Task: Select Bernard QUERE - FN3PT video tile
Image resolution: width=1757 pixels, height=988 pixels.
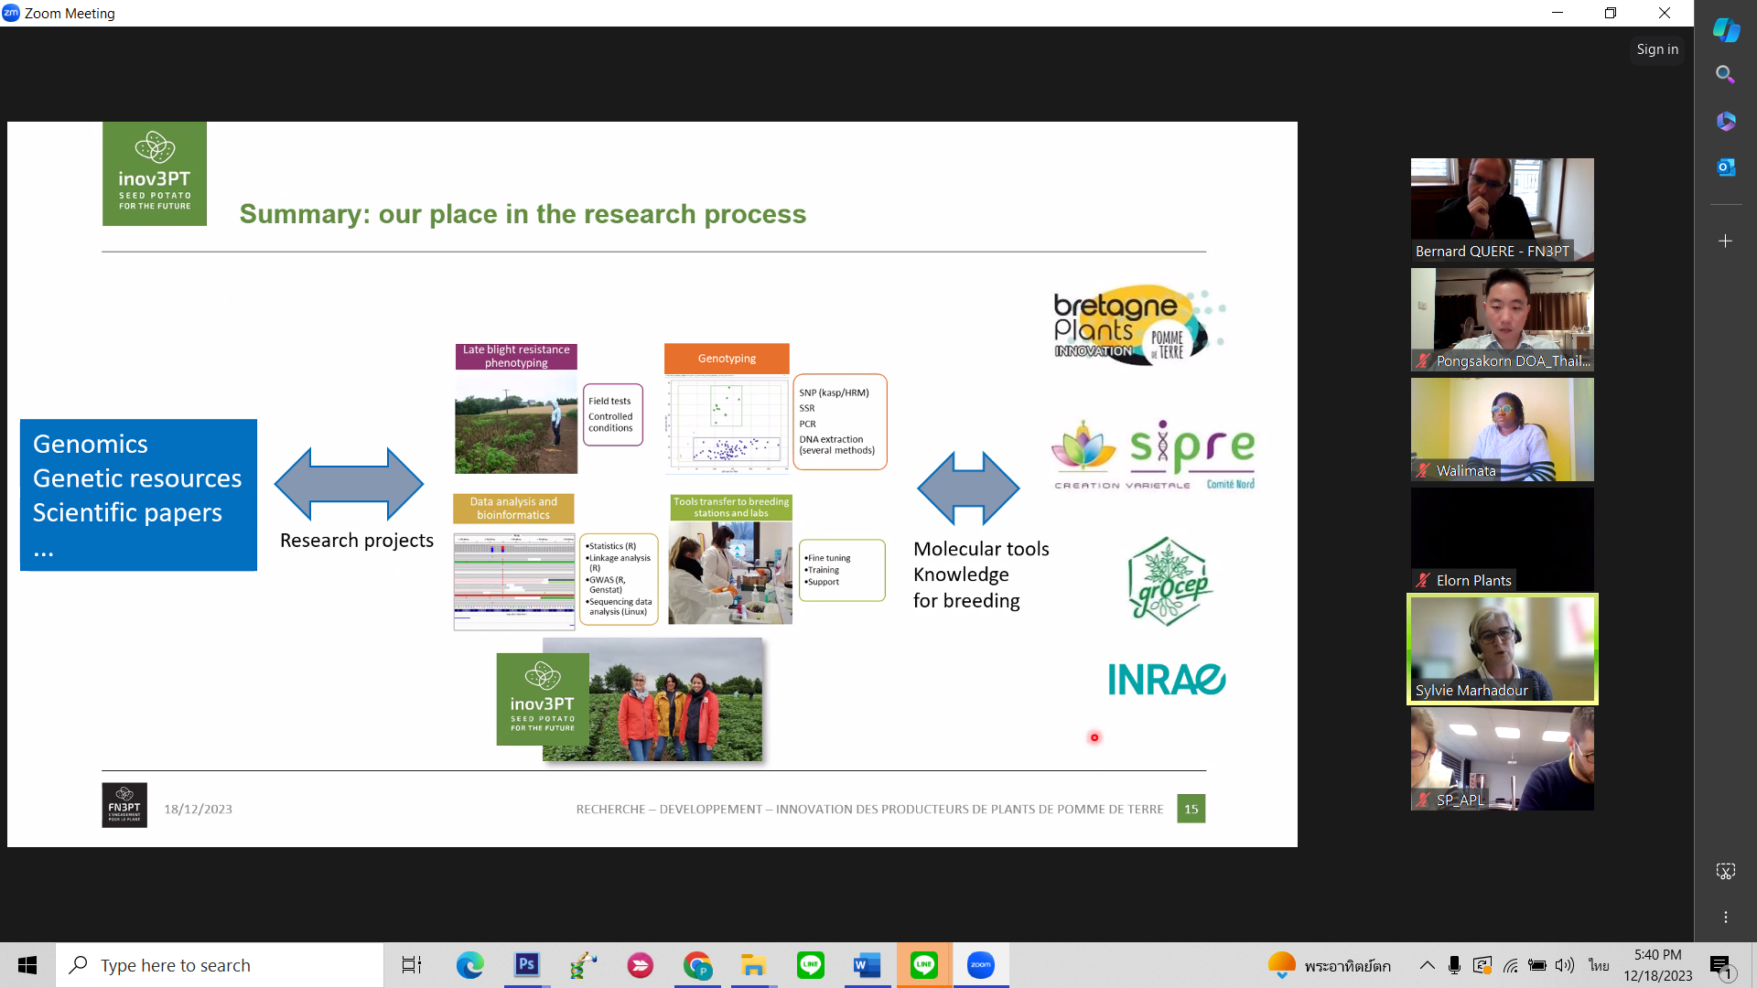Action: [1502, 209]
